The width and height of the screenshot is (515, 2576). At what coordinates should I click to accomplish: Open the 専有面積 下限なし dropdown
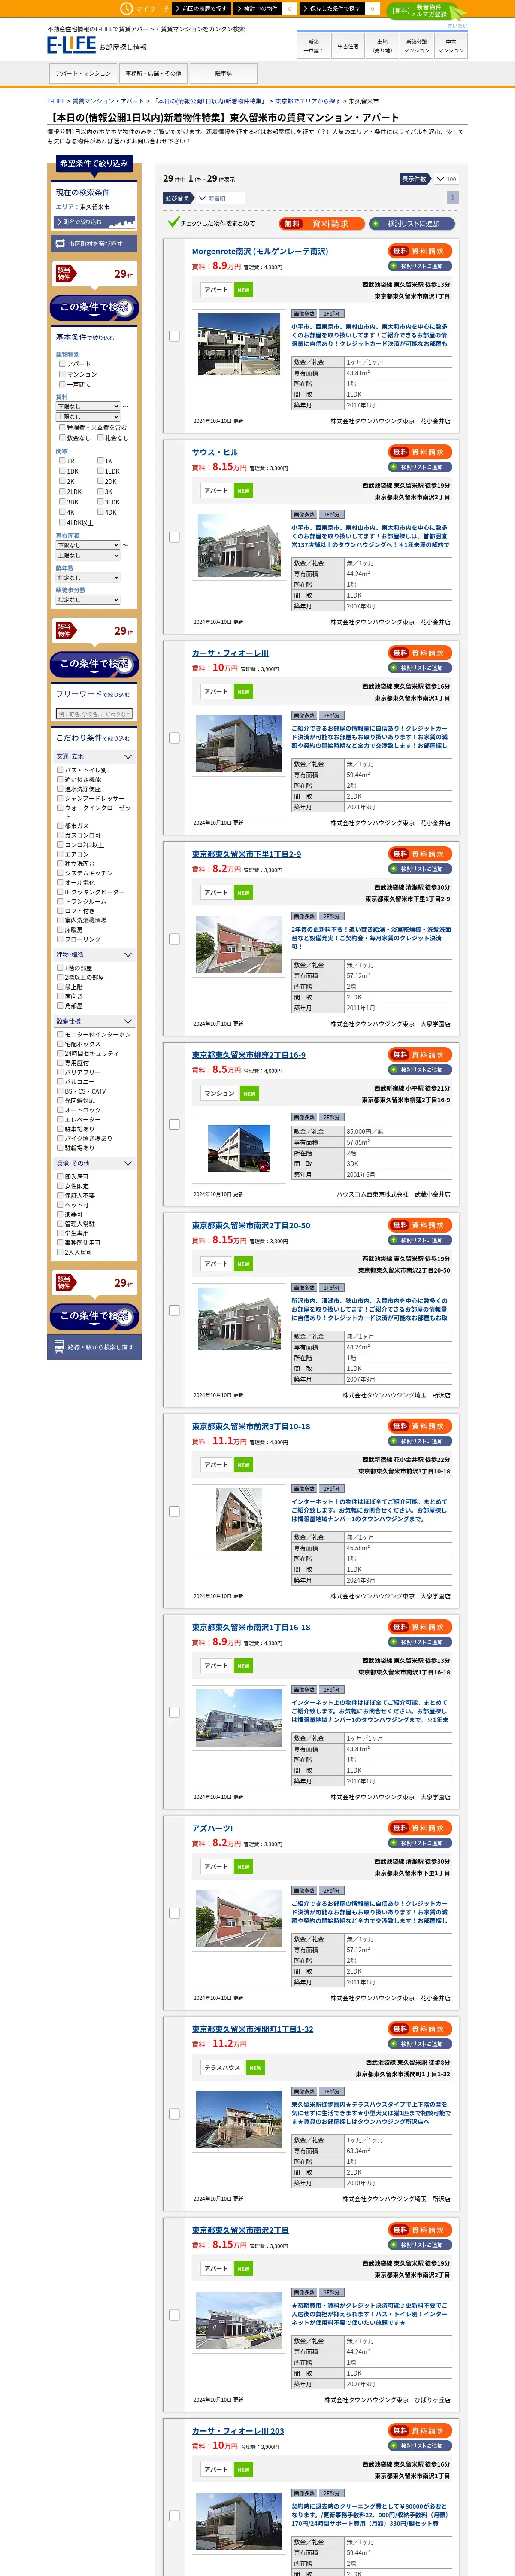point(88,545)
